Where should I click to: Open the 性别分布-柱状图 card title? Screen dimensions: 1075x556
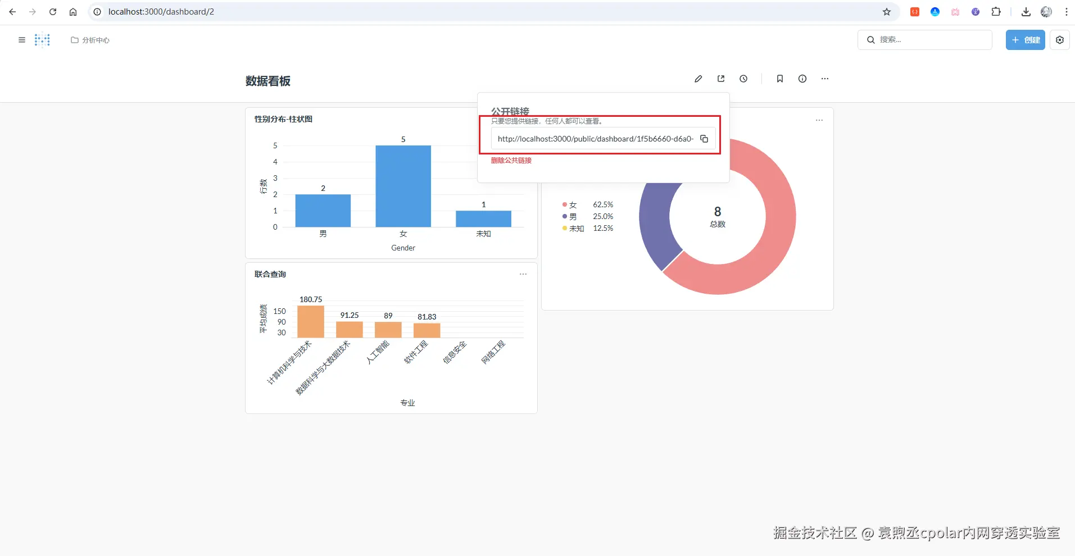(x=283, y=119)
